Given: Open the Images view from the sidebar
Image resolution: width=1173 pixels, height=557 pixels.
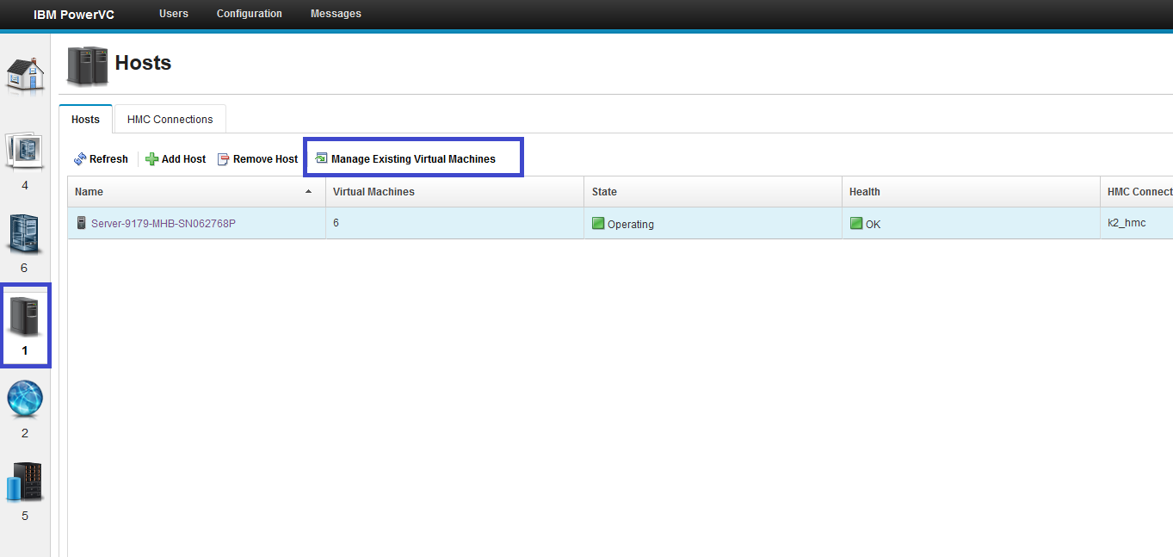Looking at the screenshot, I should pyautogui.click(x=25, y=151).
